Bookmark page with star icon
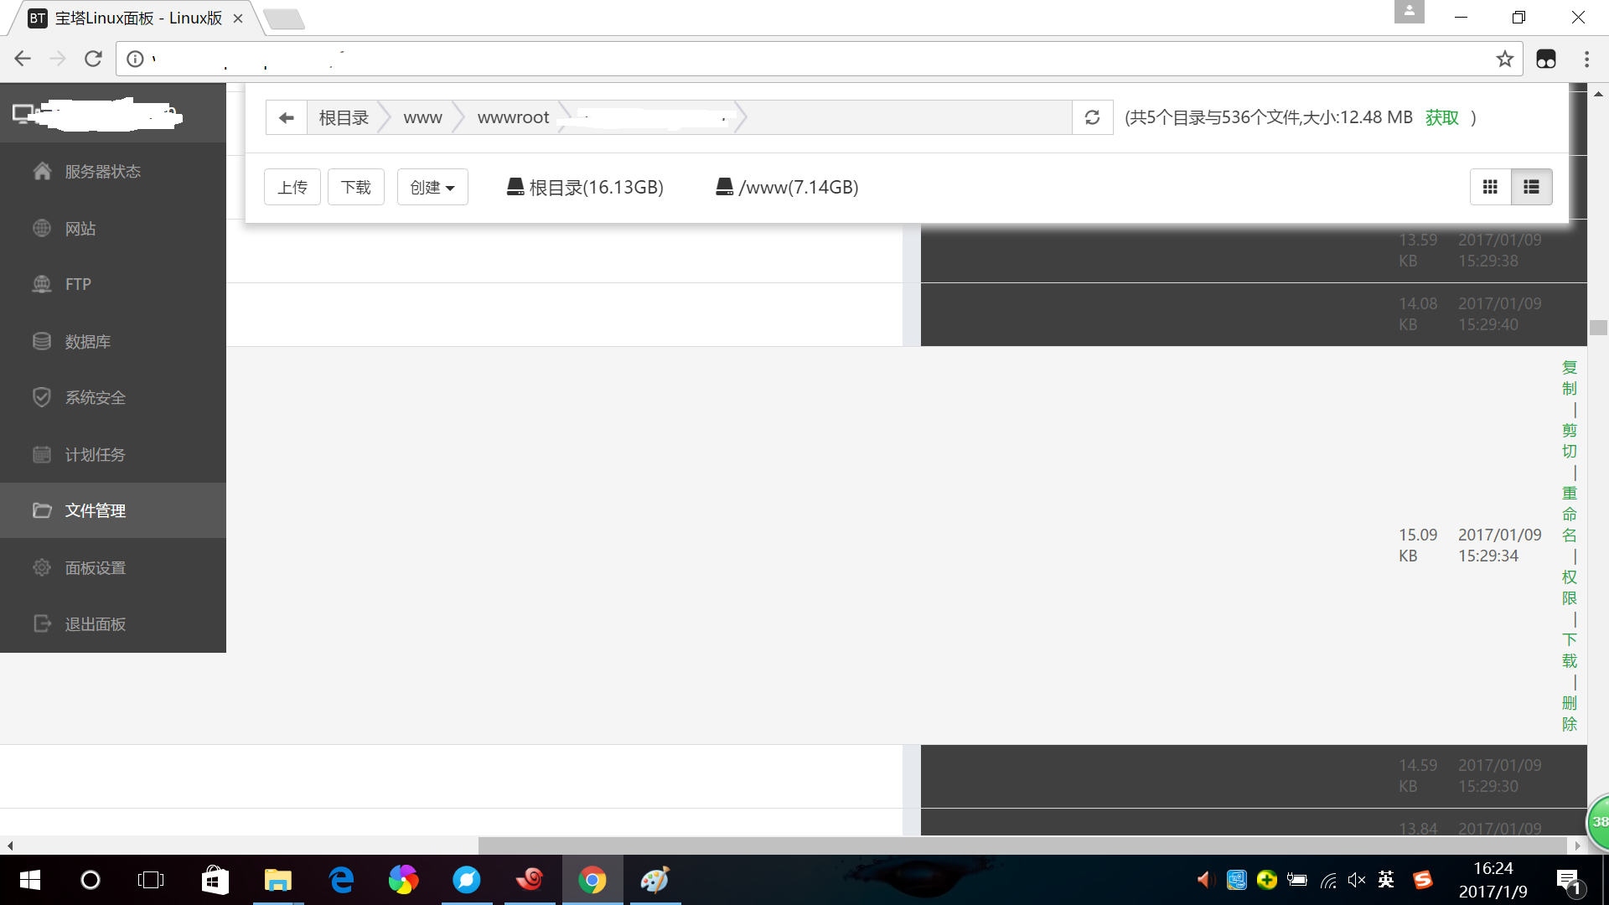 coord(1504,59)
